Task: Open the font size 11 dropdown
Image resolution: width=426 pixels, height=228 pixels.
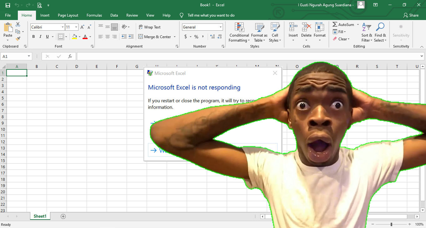Action: 76,27
